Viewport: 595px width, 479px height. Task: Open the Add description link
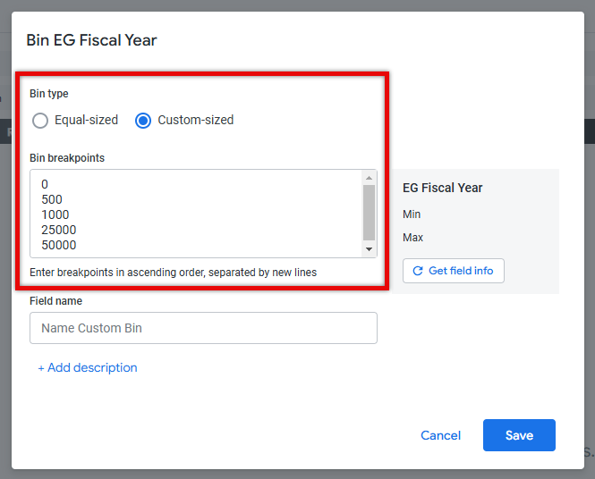(88, 367)
